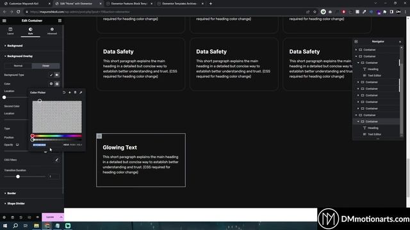Preview changes eye icon
410x230 pixels.
[37, 217]
